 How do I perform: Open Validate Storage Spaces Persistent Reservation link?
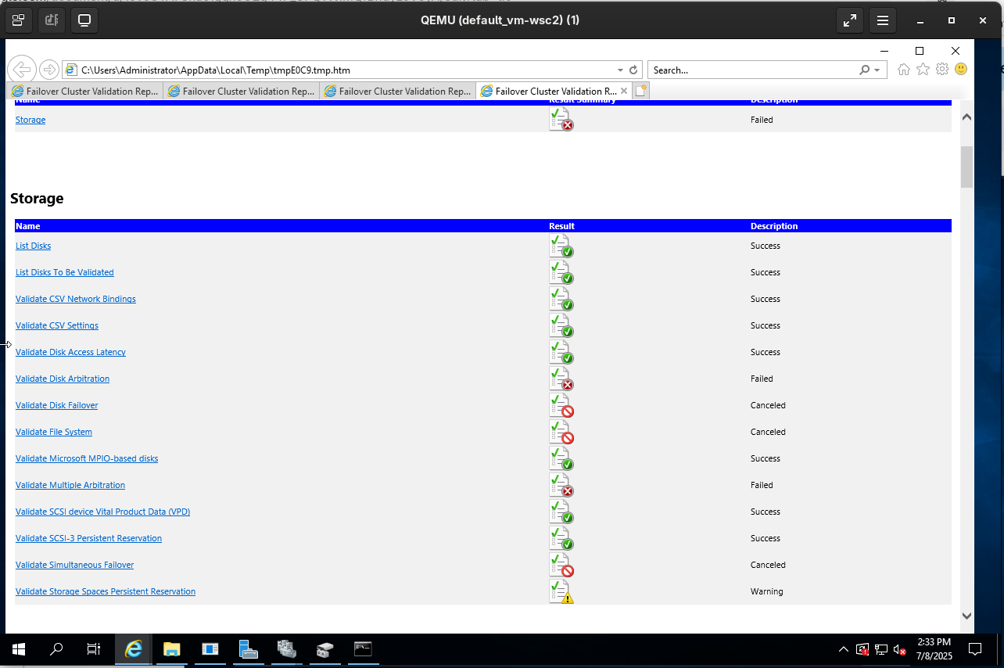106,591
